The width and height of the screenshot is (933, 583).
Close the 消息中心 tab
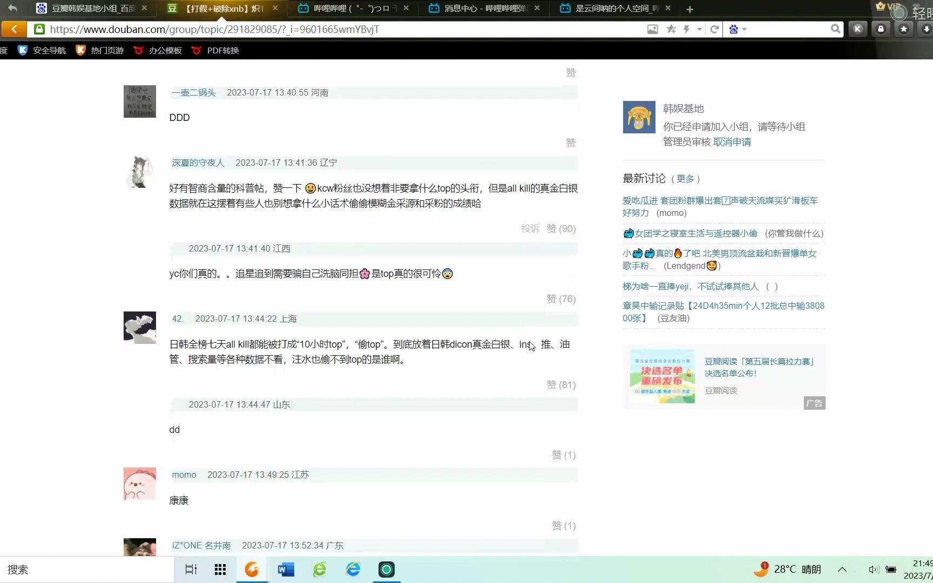pyautogui.click(x=537, y=8)
